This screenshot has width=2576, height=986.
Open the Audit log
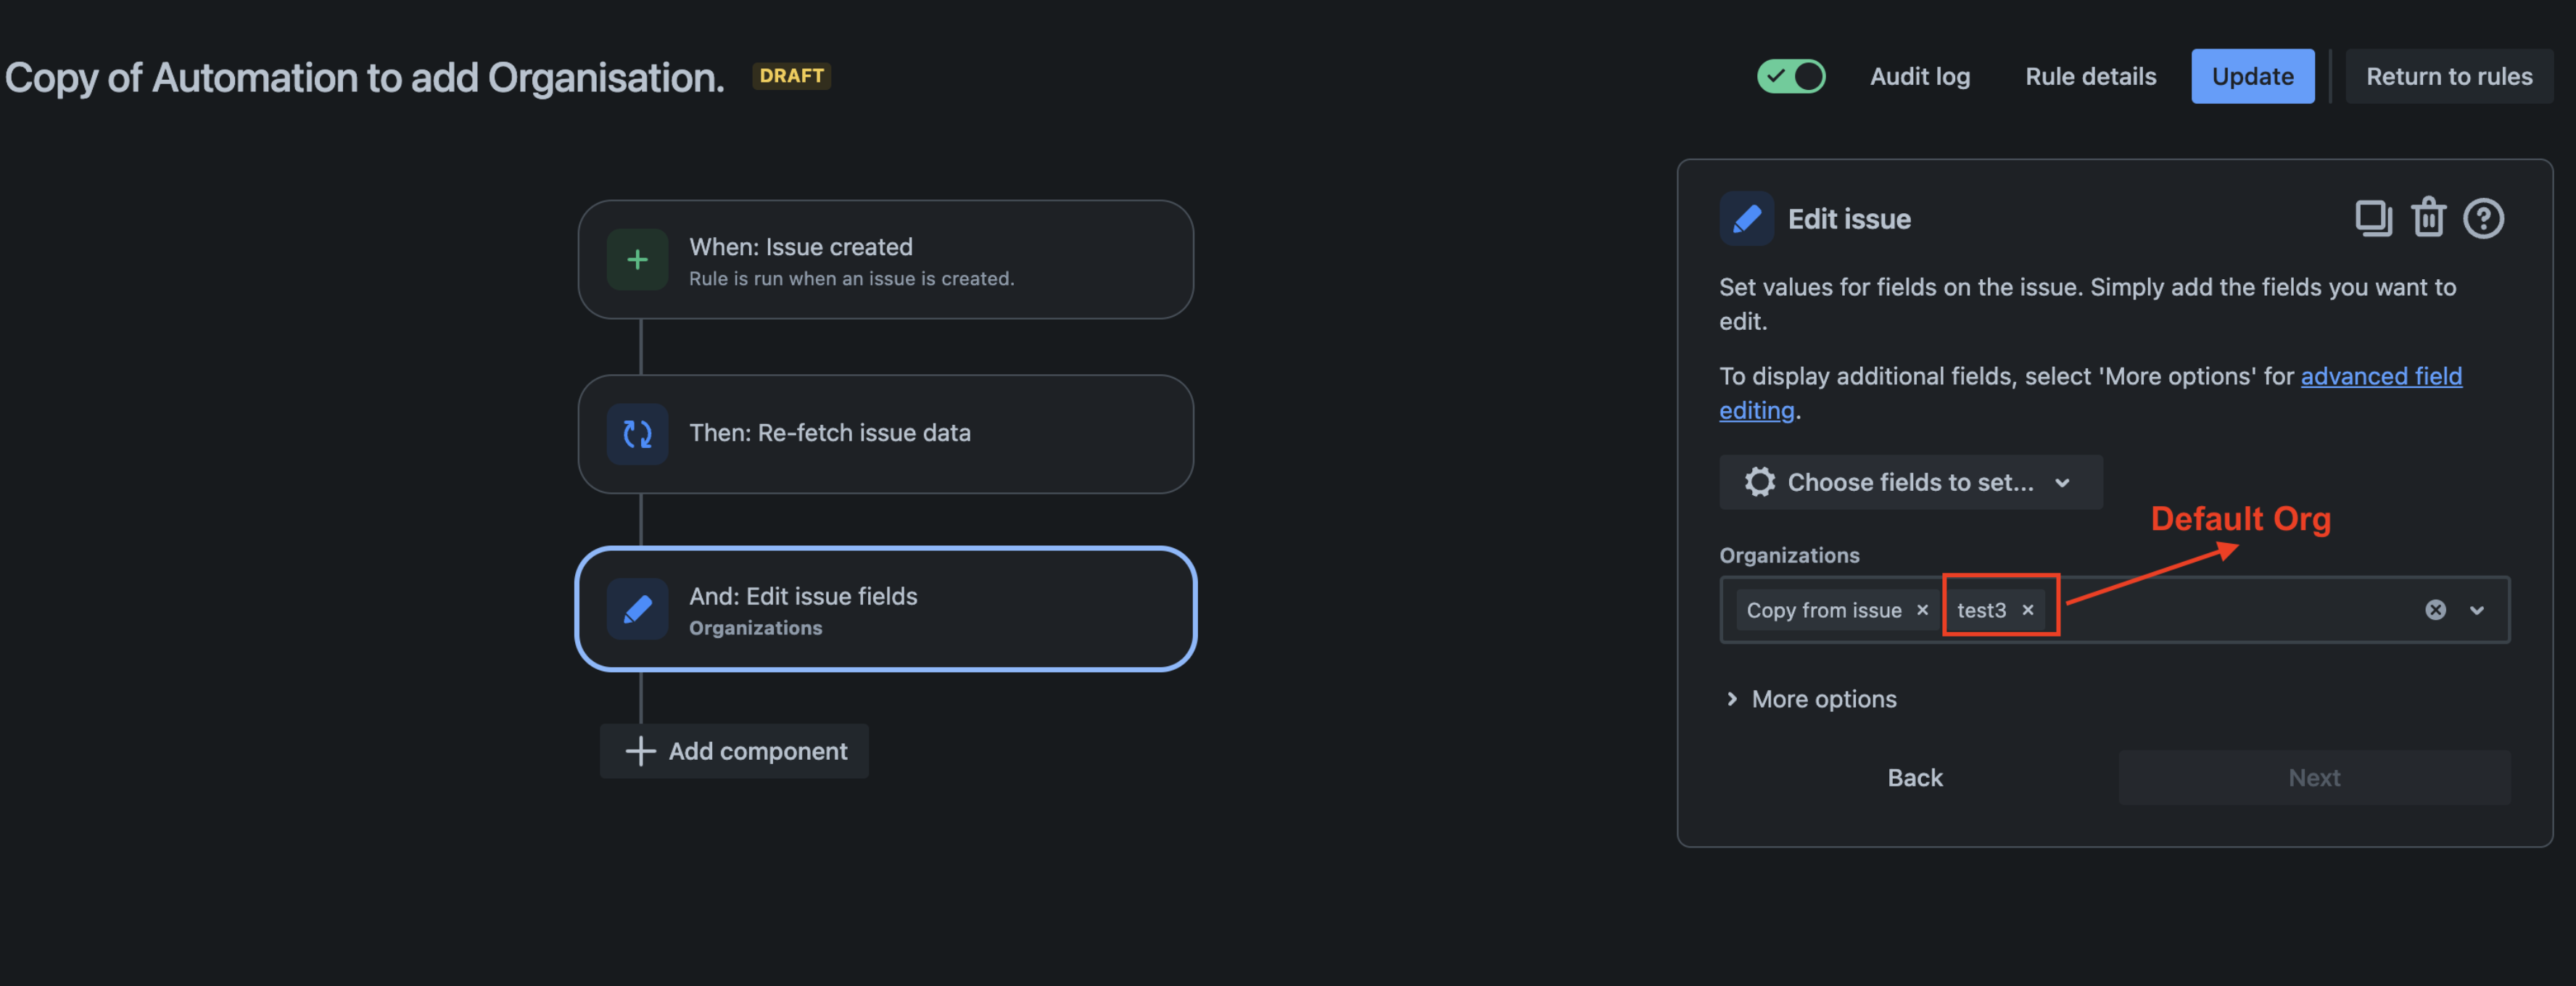pyautogui.click(x=1918, y=76)
